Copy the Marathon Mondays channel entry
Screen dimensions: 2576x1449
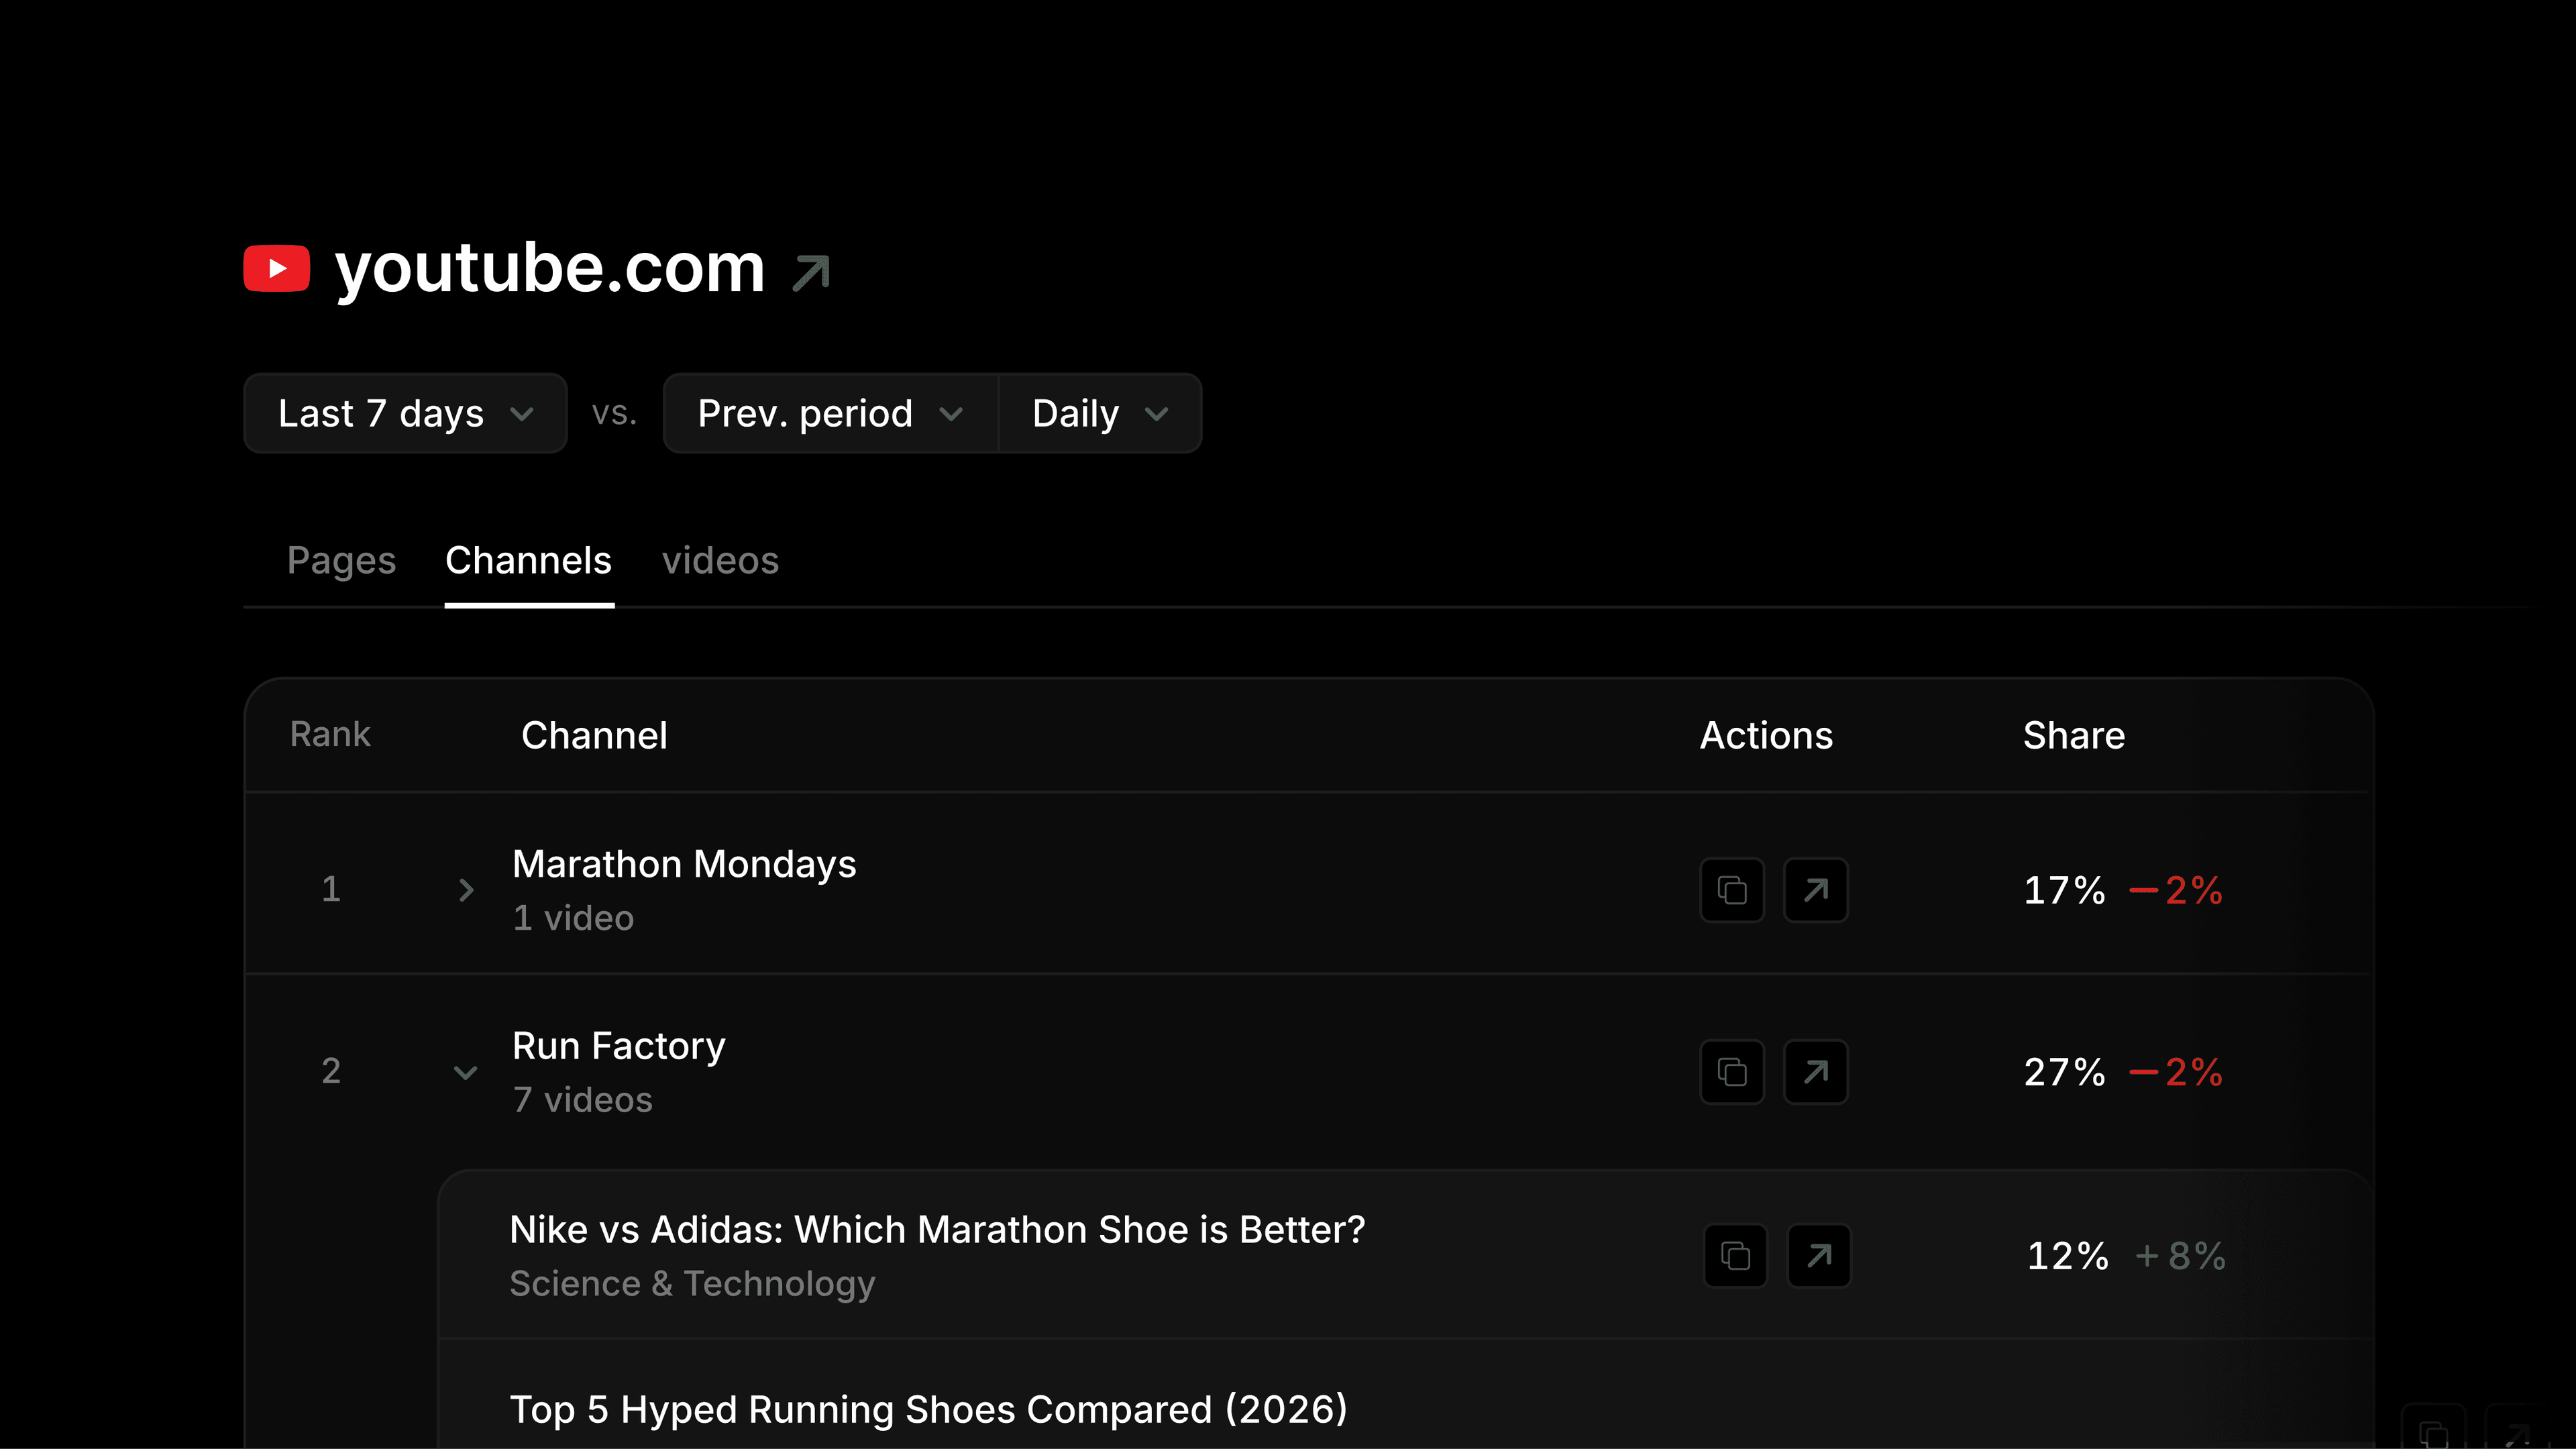coord(1732,890)
